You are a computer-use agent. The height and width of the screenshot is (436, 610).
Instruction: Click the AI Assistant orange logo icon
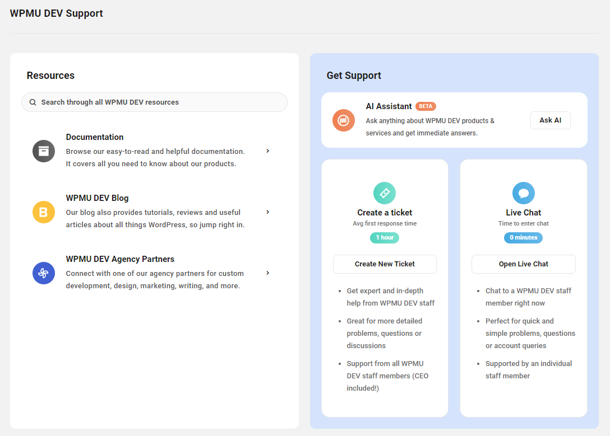pyautogui.click(x=343, y=120)
